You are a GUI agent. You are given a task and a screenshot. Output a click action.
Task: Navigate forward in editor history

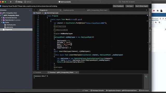pyautogui.click(x=37, y=10)
